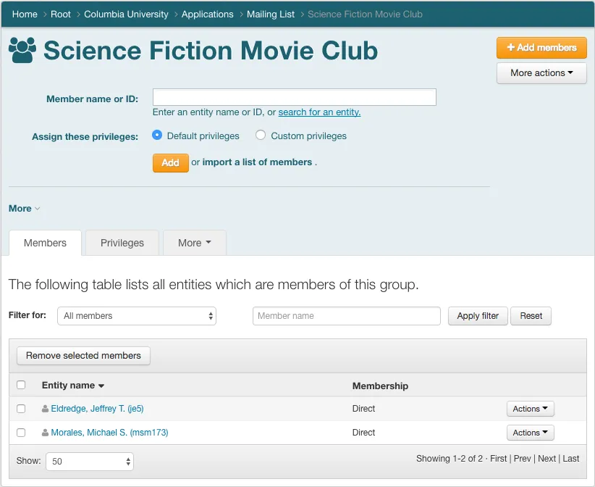Go to Applications in the breadcrumb

tap(208, 14)
